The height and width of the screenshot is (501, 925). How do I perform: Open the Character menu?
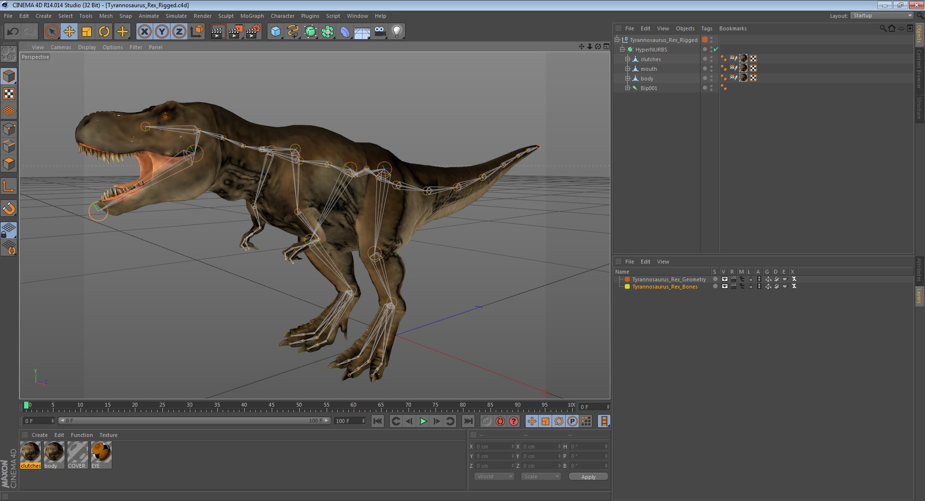(282, 16)
